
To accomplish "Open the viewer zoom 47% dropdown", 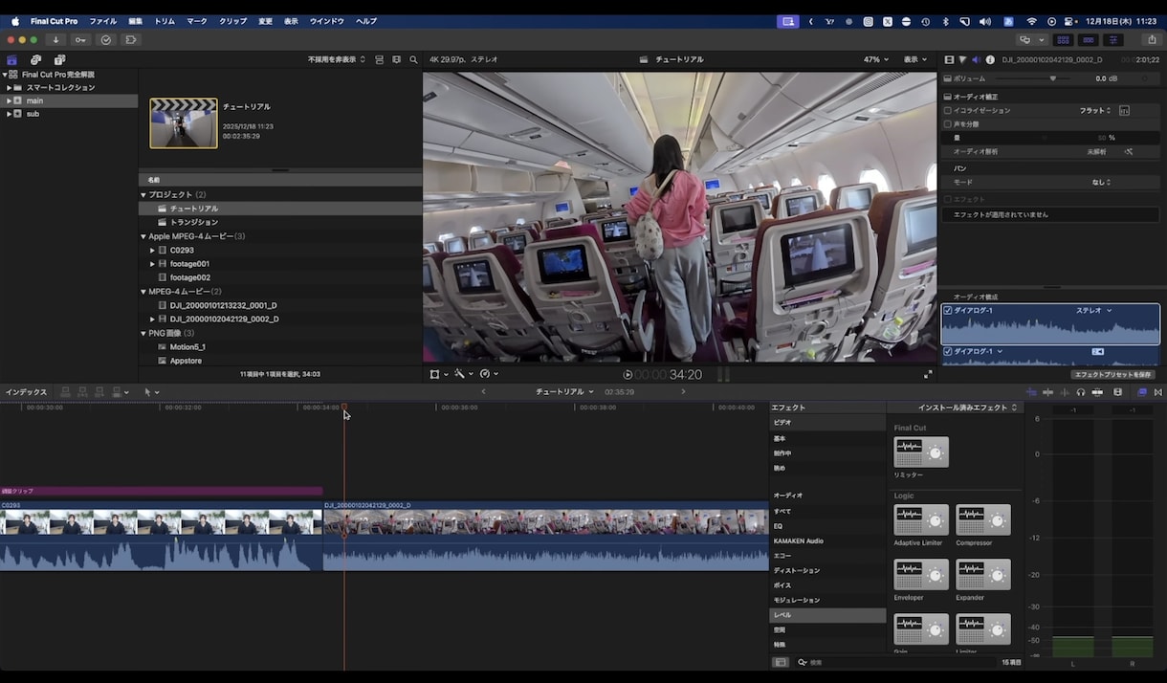I will pos(874,59).
